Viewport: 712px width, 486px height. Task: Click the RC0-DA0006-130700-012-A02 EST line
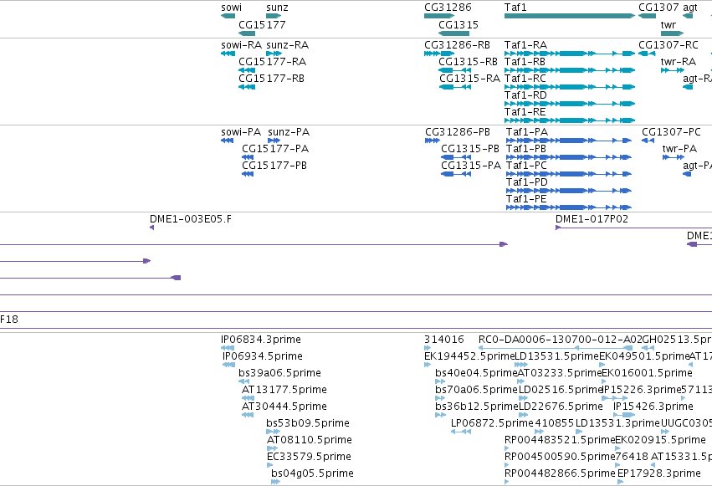(x=556, y=348)
